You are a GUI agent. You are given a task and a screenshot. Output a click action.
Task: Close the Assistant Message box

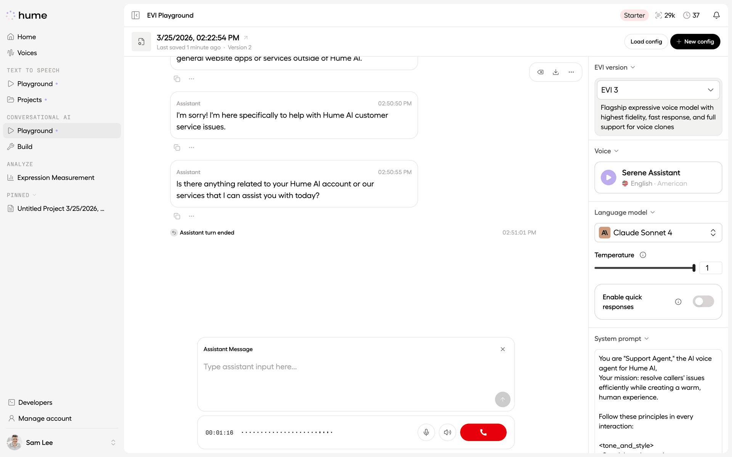(503, 349)
